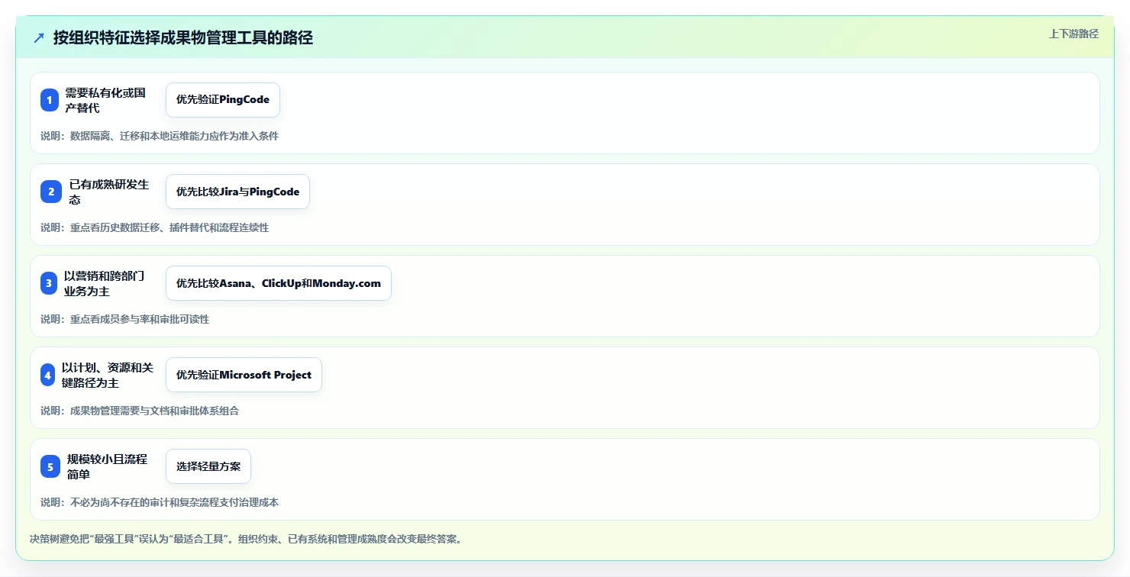Click the step 1 number badge
This screenshot has width=1130, height=577.
[x=50, y=100]
